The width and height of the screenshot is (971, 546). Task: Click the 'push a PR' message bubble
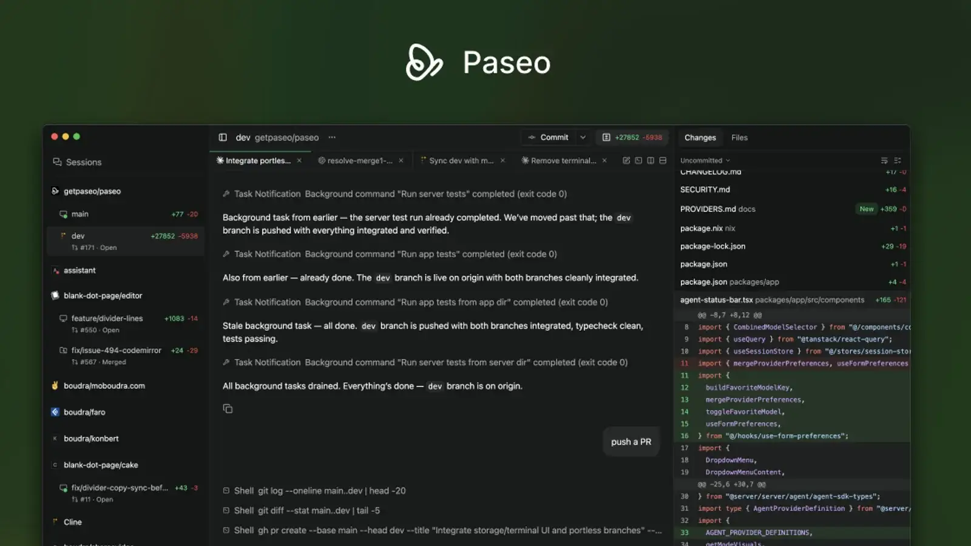coord(631,442)
